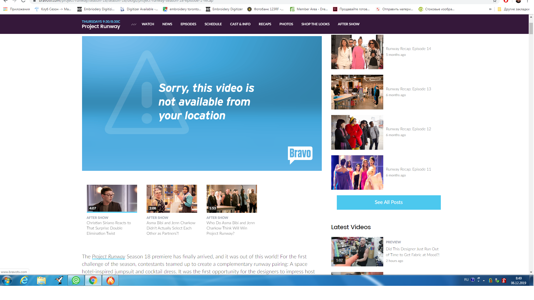Open the EPISODES menu item
Image resolution: width=534 pixels, height=300 pixels.
point(188,24)
